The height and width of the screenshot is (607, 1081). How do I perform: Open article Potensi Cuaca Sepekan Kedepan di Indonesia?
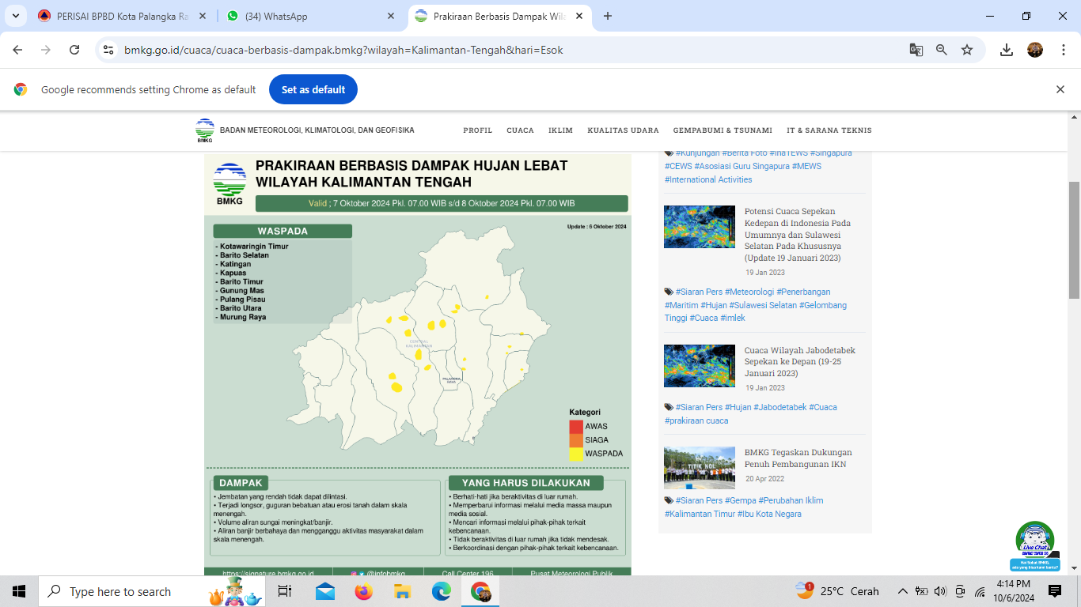pyautogui.click(x=798, y=235)
